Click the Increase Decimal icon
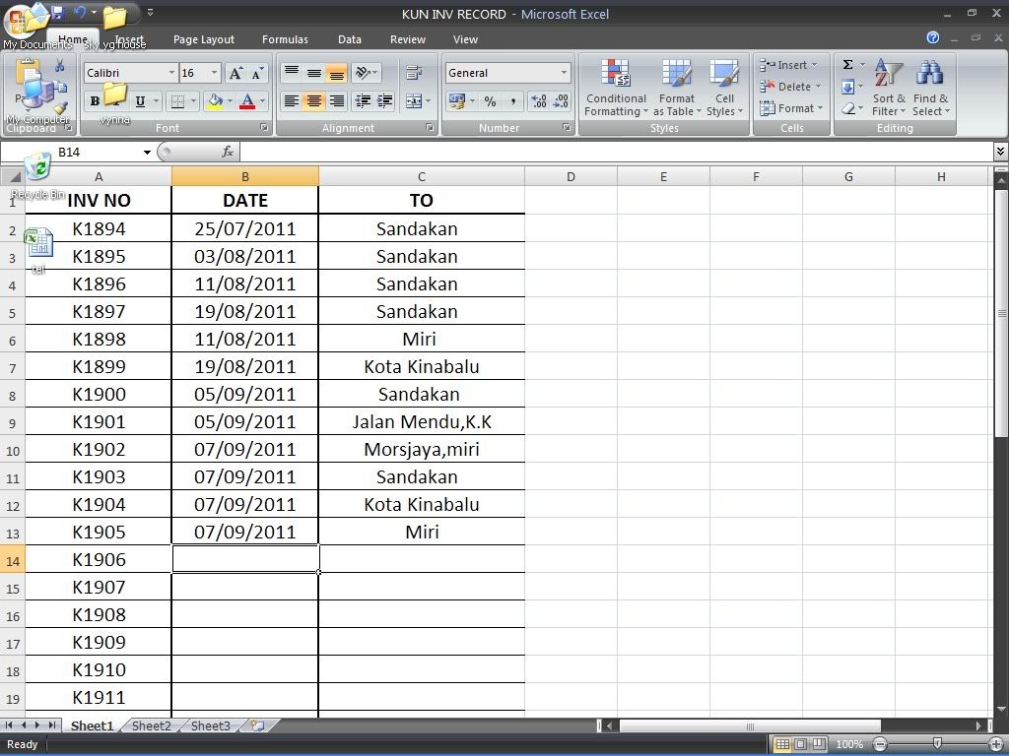The width and height of the screenshot is (1009, 756). point(539,101)
